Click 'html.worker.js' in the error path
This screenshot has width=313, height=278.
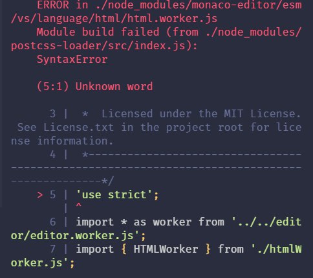pos(172,19)
